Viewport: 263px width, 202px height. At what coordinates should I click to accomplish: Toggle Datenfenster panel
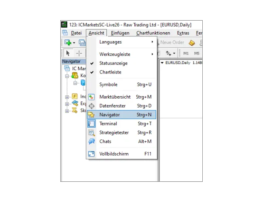click(122, 106)
